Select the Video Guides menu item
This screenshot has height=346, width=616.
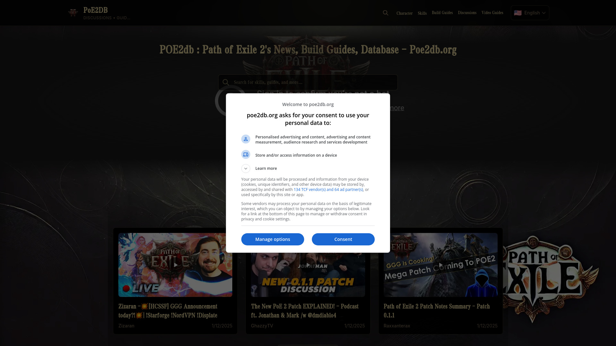tap(492, 13)
